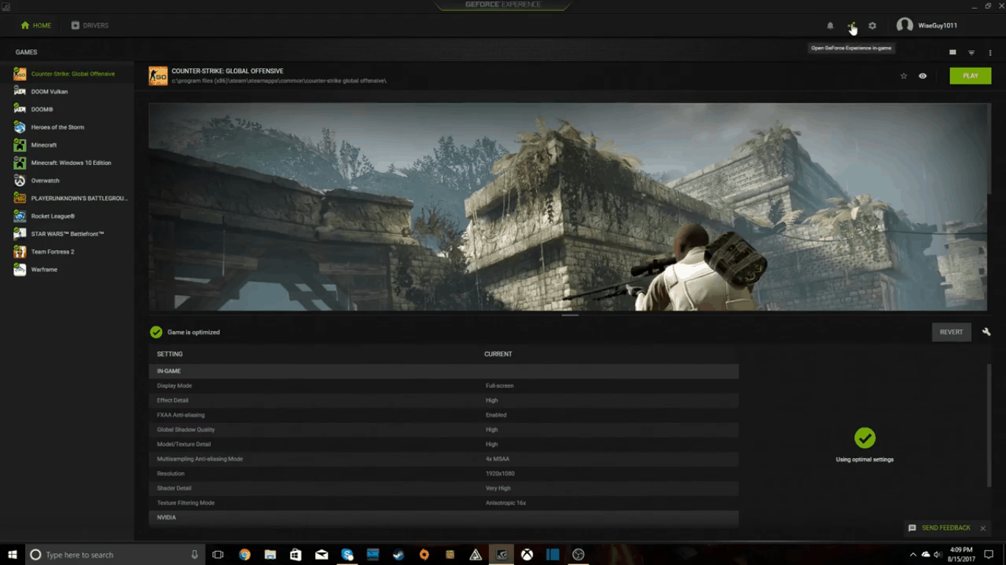Open the Windows Start menu
The image size is (1006, 565).
[13, 555]
